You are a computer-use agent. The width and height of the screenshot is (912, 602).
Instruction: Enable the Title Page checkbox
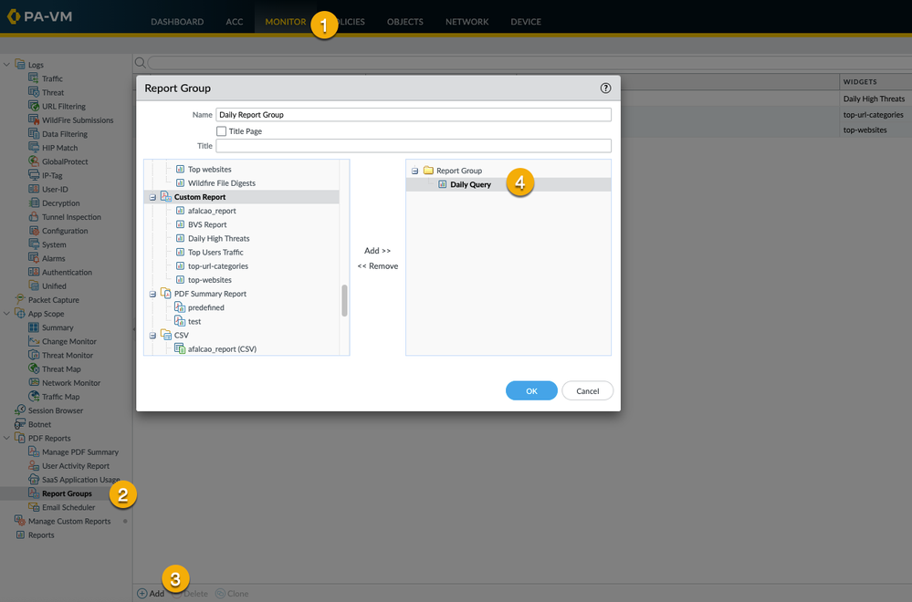(x=222, y=131)
